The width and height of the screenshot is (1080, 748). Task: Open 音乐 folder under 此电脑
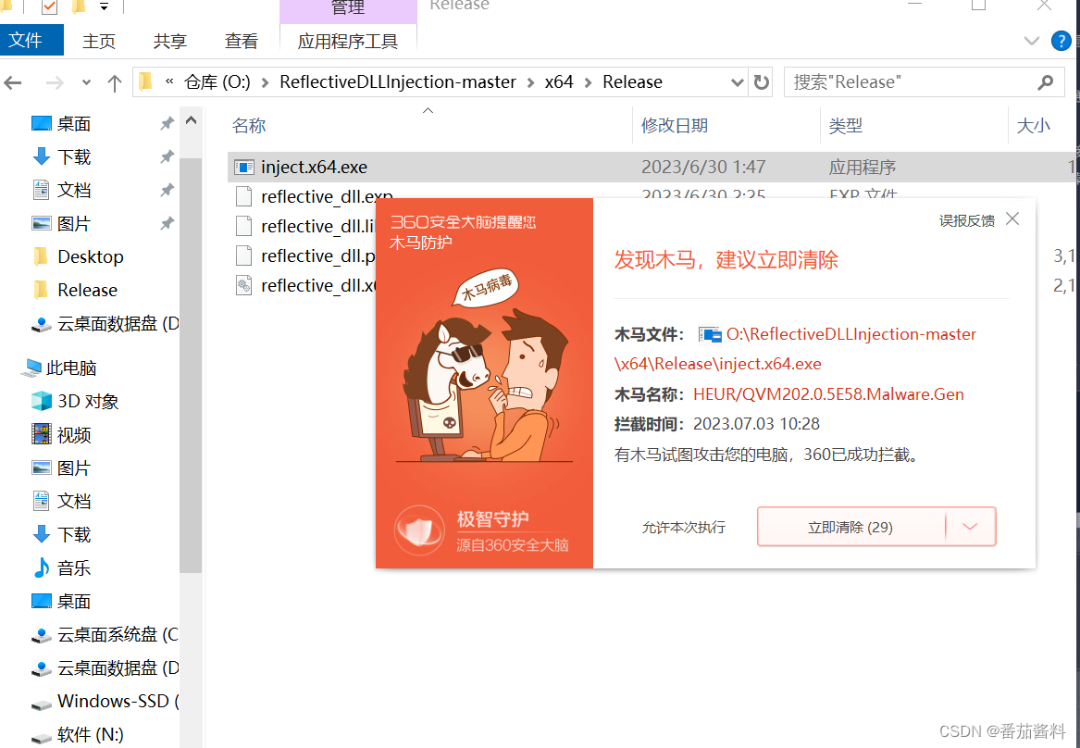[74, 568]
